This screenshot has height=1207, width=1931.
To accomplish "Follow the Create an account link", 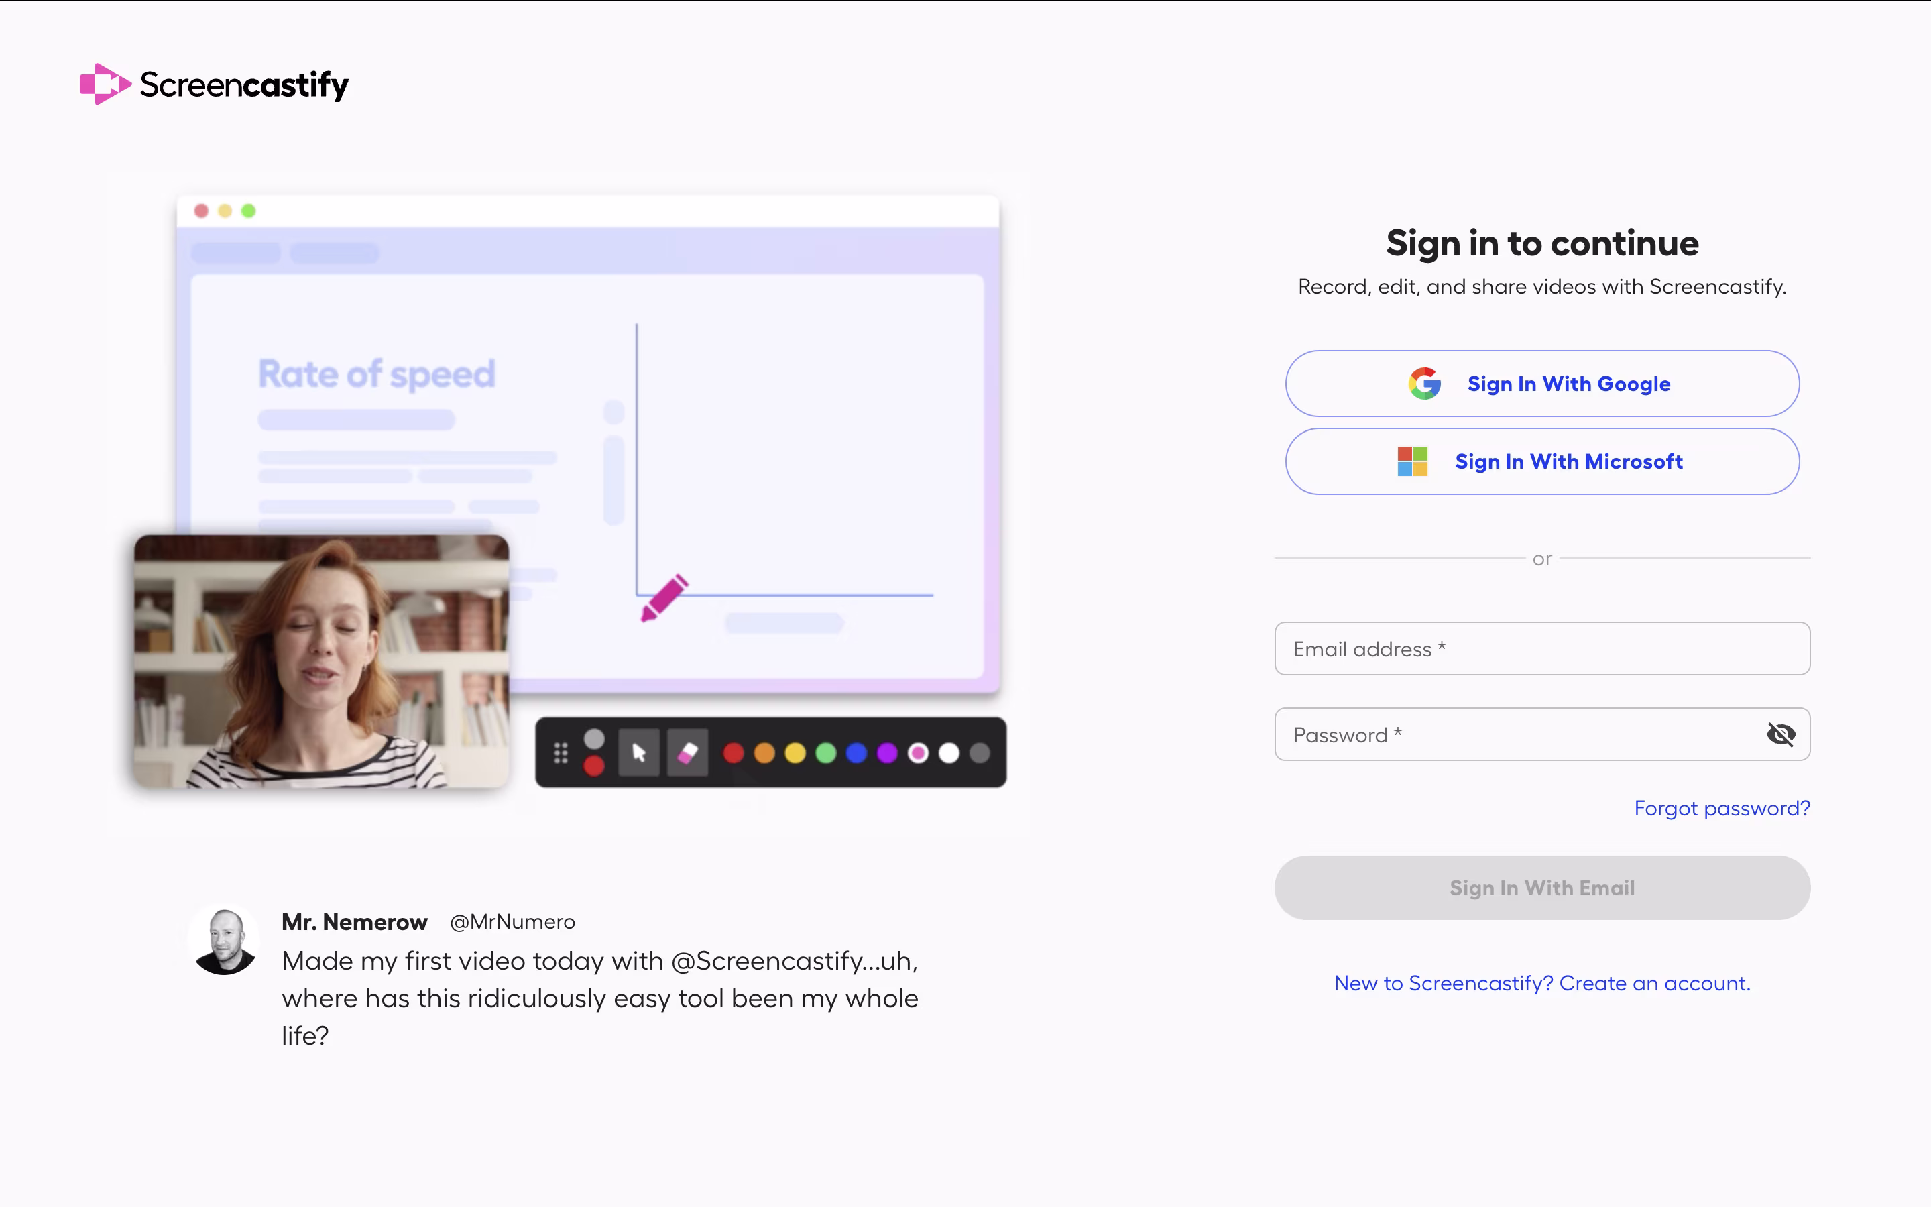I will [x=1541, y=984].
